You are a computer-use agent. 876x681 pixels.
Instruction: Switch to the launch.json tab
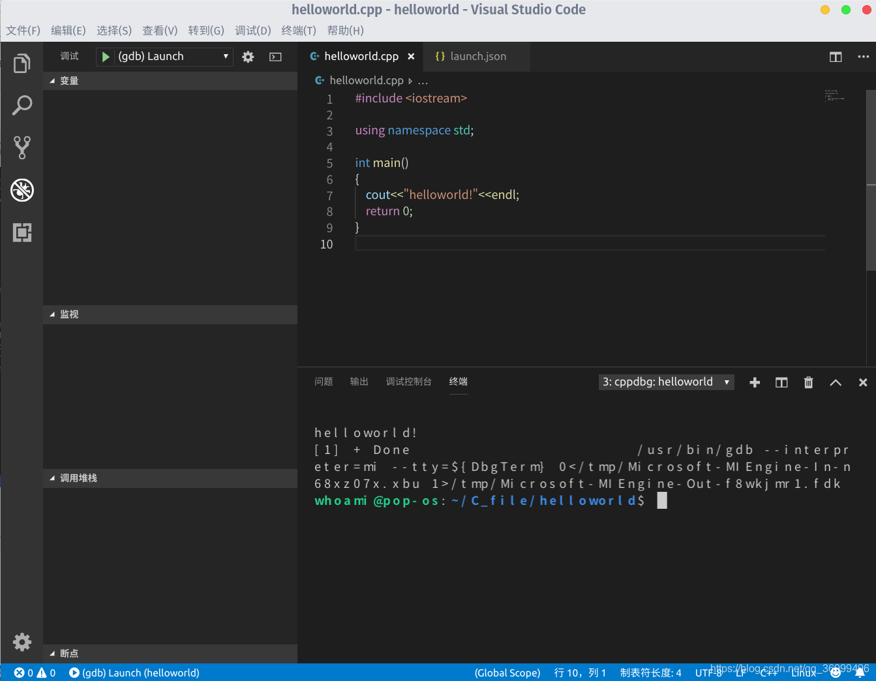click(x=477, y=57)
